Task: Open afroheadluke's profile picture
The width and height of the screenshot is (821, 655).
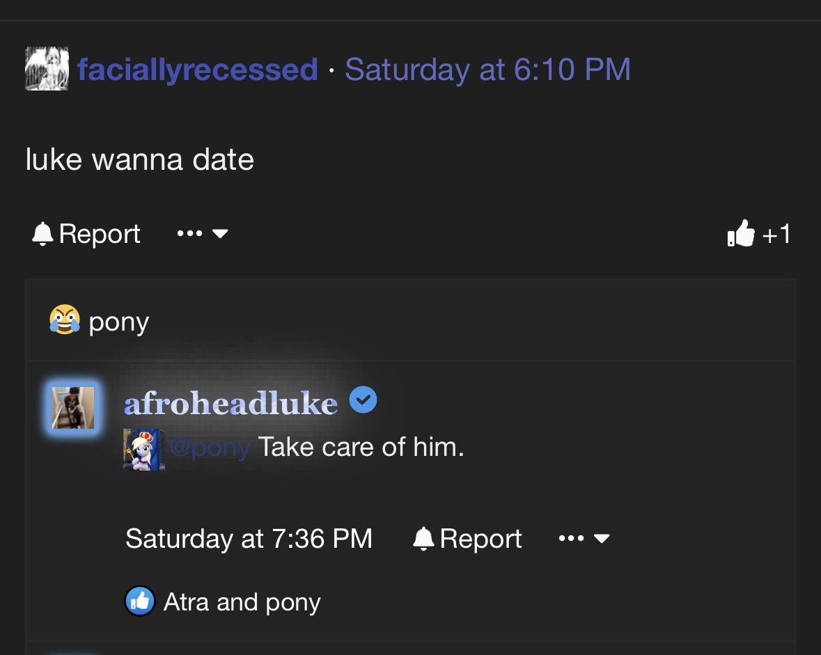Action: tap(73, 407)
